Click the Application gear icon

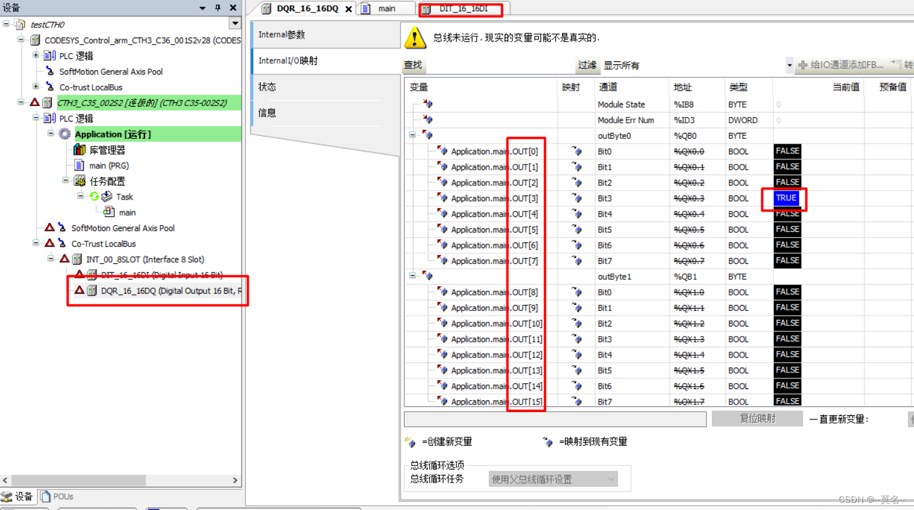pos(65,134)
